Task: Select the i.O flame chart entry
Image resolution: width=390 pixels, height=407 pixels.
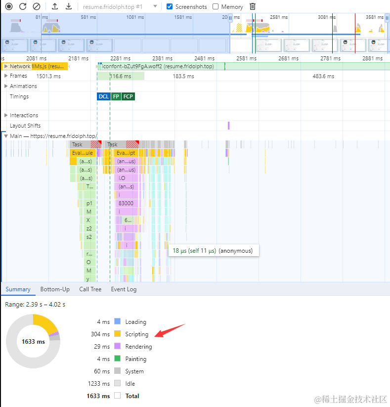Action: (126, 178)
